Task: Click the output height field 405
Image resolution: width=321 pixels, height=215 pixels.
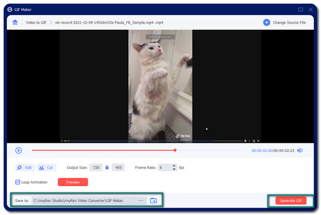Action: tap(118, 167)
